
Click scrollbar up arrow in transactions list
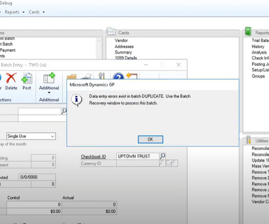coord(99,41)
